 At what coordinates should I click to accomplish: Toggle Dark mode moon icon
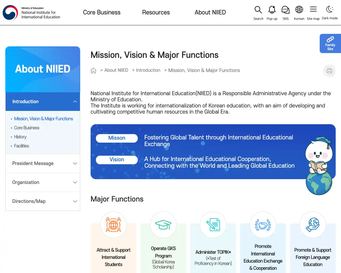[330, 9]
